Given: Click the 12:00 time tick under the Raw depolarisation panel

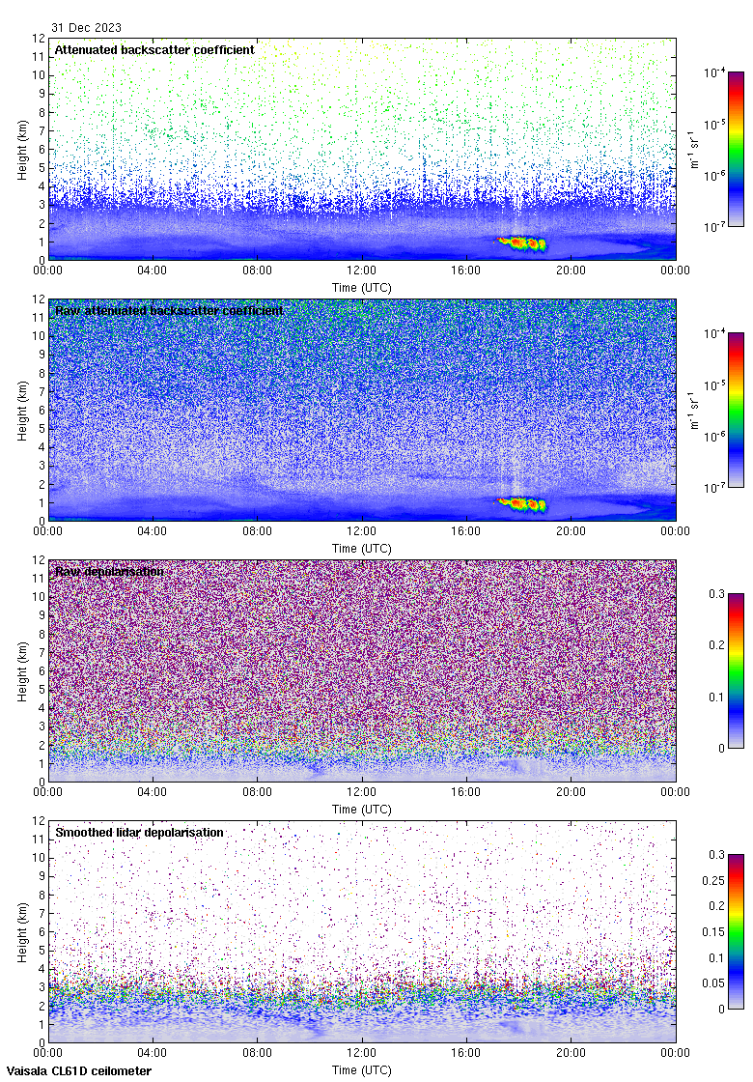Looking at the screenshot, I should coord(362,793).
